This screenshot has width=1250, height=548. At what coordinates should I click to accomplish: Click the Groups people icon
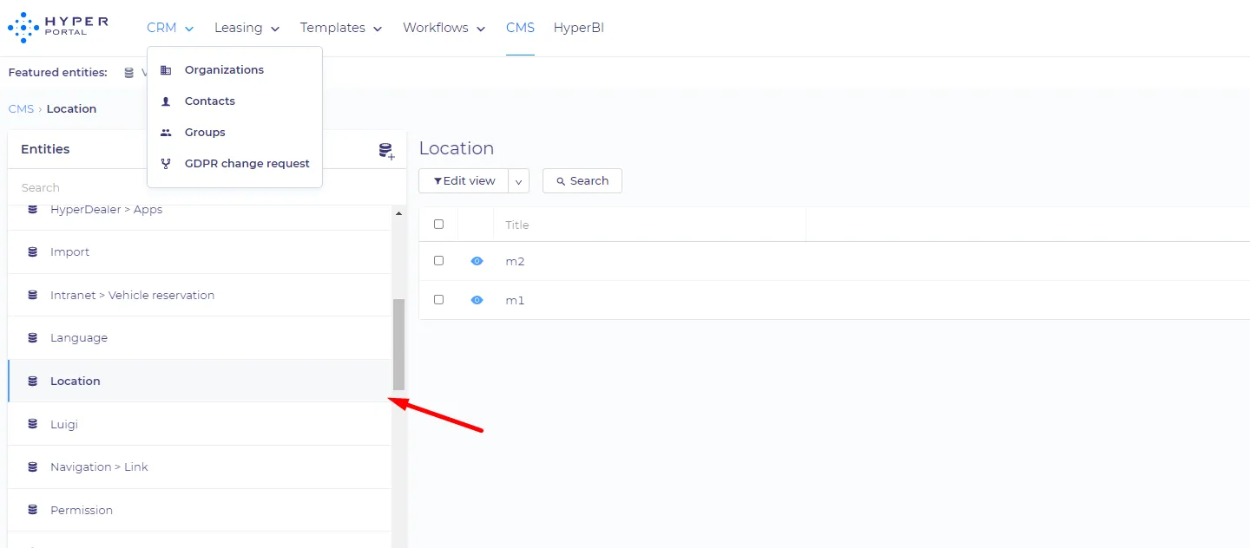pyautogui.click(x=166, y=133)
